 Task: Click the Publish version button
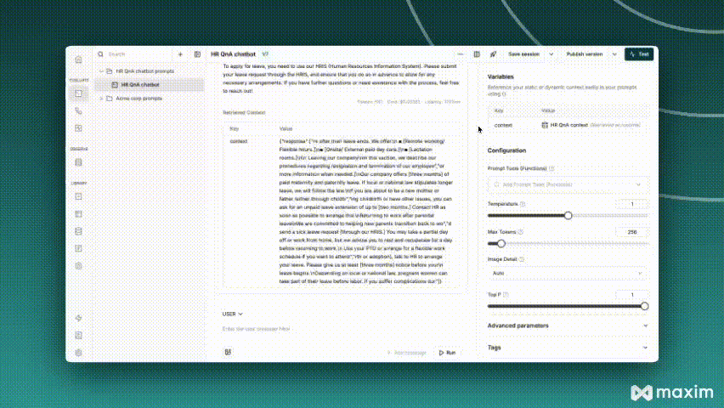click(x=584, y=54)
